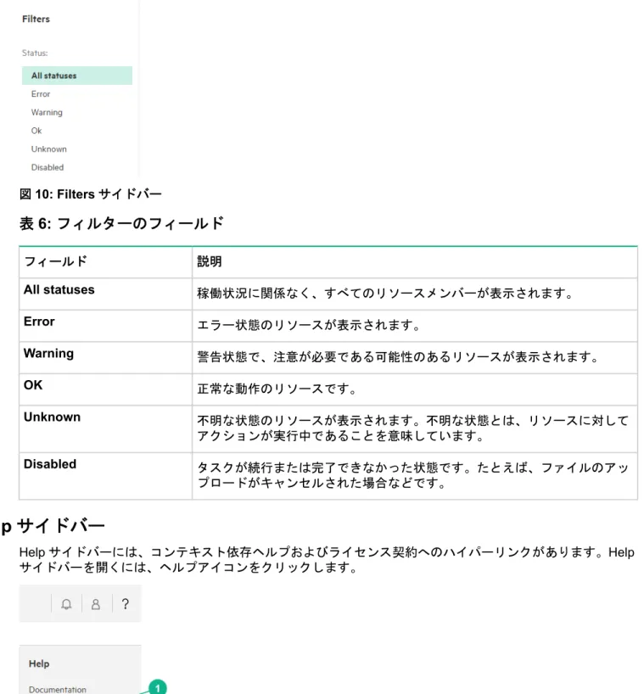Click caption 図 10: Filters サイドバー
Screen dimensions: 644x694
[90, 194]
